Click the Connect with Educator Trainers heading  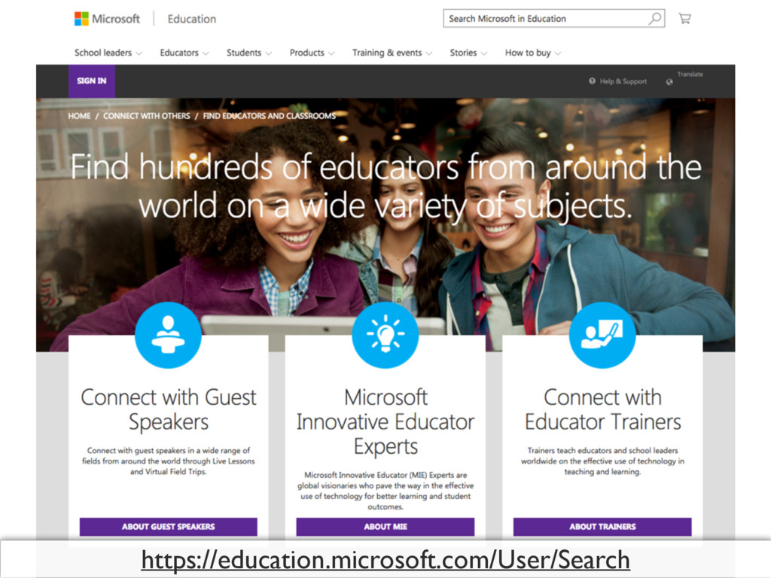[602, 409]
